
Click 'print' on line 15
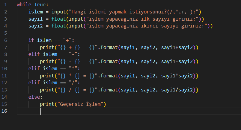(47, 104)
